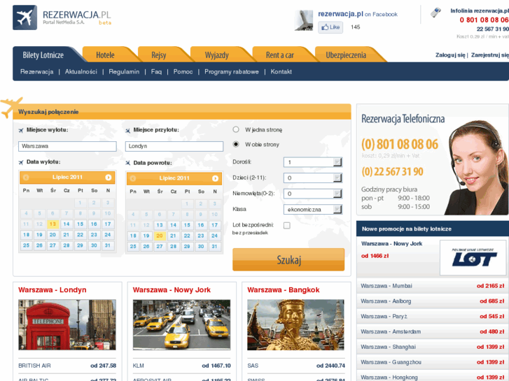
Task: Click the Miejsce przylotu field with Londyn
Action: (x=174, y=146)
